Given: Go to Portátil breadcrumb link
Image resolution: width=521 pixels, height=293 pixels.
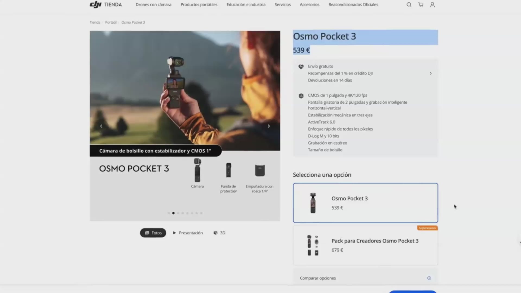Looking at the screenshot, I should point(111,22).
